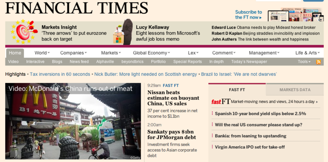Click the Markets Insight dartboard image
The height and width of the screenshot is (162, 328).
pos(24,32)
